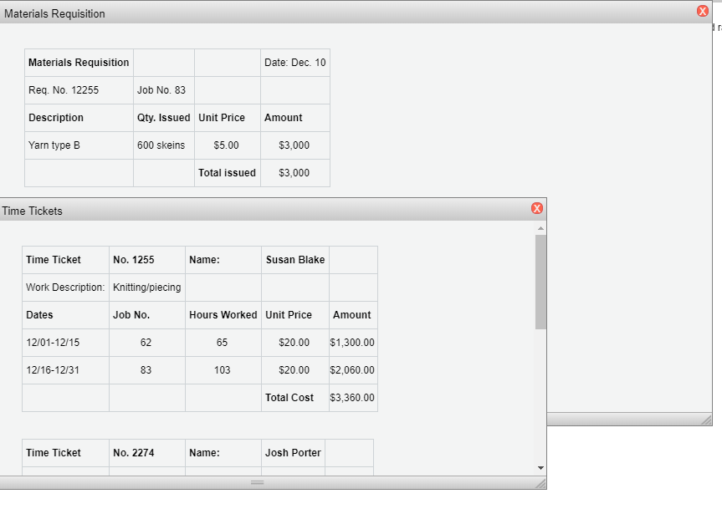Click the Materials Requisition 'Amount' header
This screenshot has width=722, height=514.
[x=295, y=118]
